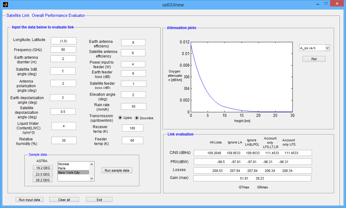Viewport: 346px width, 208px height.
Task: Click the city list scroll down arrow
Action: click(x=92, y=179)
